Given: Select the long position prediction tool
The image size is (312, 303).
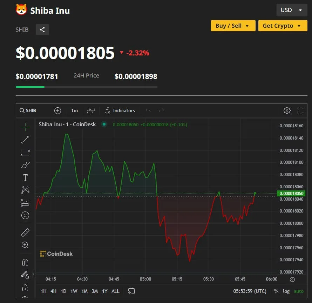Looking at the screenshot, I should pyautogui.click(x=25, y=203).
